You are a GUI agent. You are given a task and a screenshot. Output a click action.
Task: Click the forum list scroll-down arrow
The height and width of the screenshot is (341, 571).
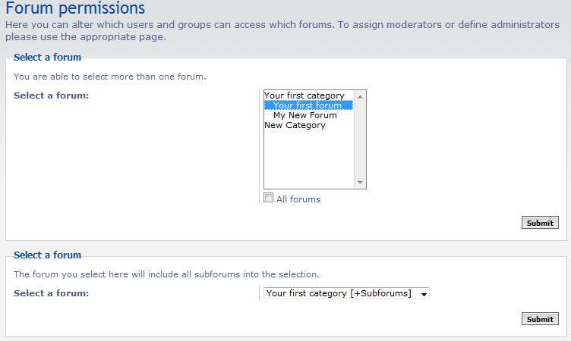point(360,183)
